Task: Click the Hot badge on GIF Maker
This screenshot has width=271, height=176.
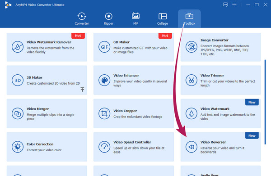Action: pyautogui.click(x=165, y=36)
